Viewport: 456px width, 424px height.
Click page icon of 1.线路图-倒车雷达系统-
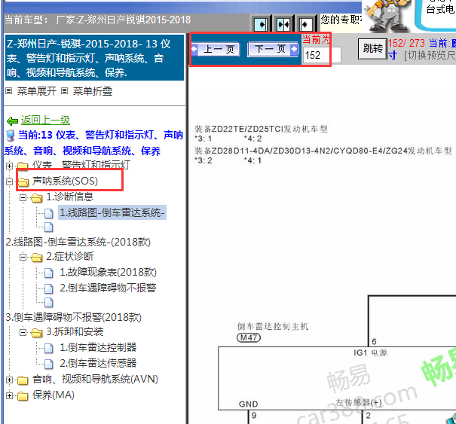pos(49,214)
